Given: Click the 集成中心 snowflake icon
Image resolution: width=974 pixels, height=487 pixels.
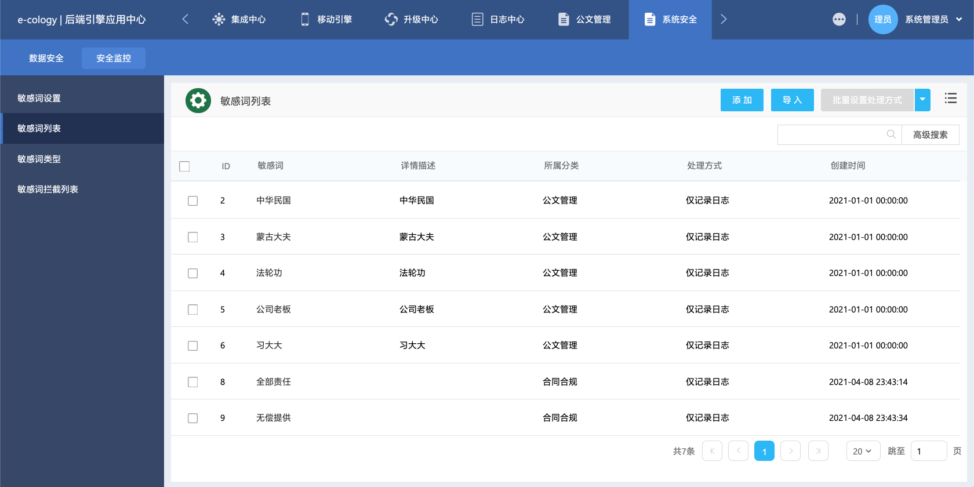Looking at the screenshot, I should [x=219, y=19].
